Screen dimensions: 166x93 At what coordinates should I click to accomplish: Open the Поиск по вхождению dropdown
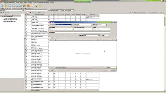click(x=74, y=10)
